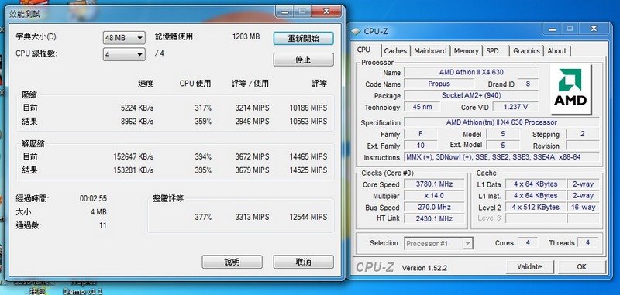Open the Memory tab in CPU-Z
This screenshot has height=295, width=620.
point(467,50)
